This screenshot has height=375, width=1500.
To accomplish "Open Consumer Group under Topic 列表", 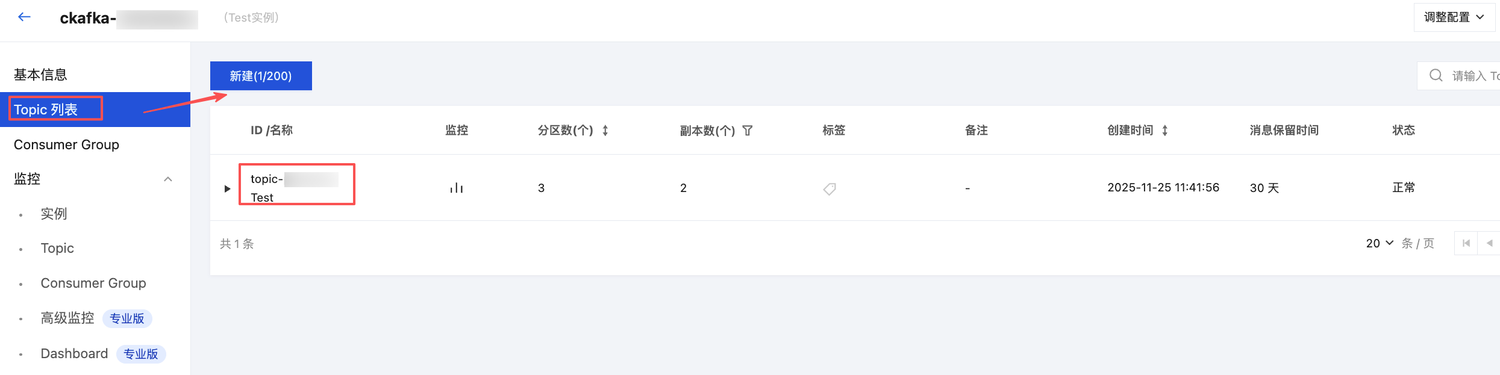I will 66,144.
